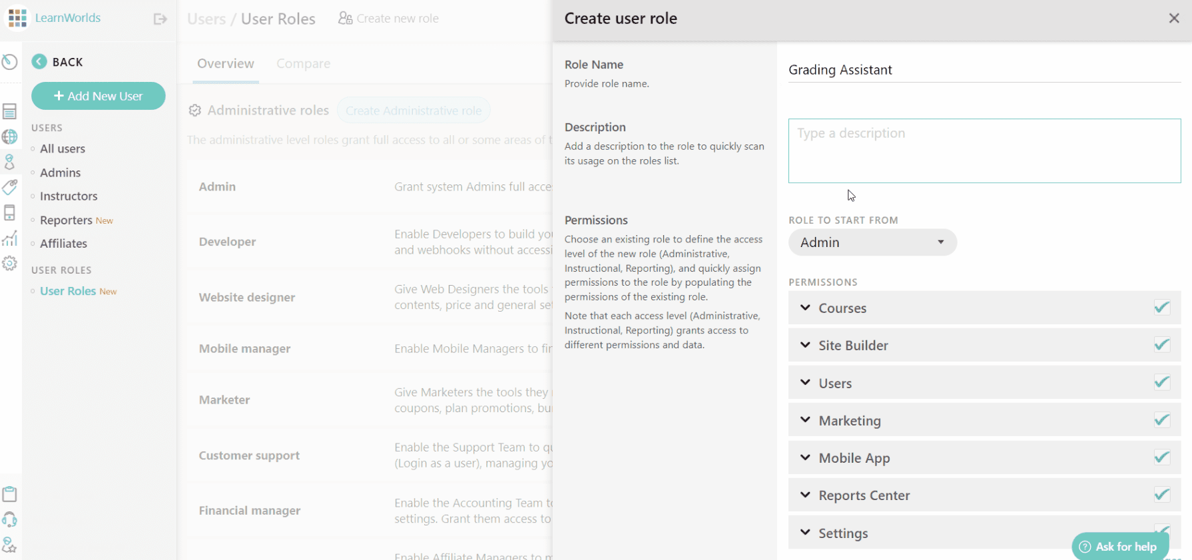This screenshot has width=1192, height=560.
Task: Click the sign-out icon beside LearnWorlds
Action: point(160,19)
